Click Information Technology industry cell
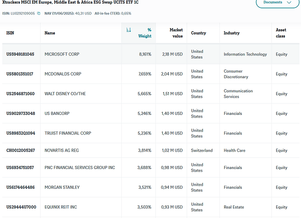Image resolution: width=301 pixels, height=218 pixels. click(x=245, y=54)
